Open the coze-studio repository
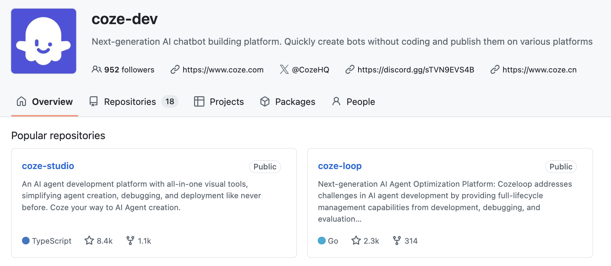The width and height of the screenshot is (611, 266). pyautogui.click(x=48, y=166)
